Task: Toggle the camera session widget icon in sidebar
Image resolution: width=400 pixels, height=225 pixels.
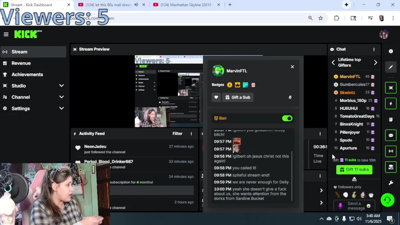Action: [x=391, y=167]
